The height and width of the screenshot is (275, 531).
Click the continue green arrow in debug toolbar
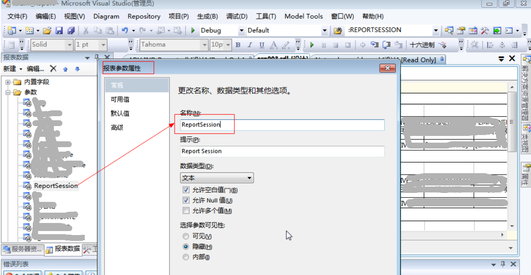[312, 45]
